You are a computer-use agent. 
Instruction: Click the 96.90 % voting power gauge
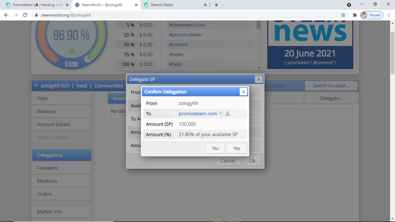click(x=71, y=35)
